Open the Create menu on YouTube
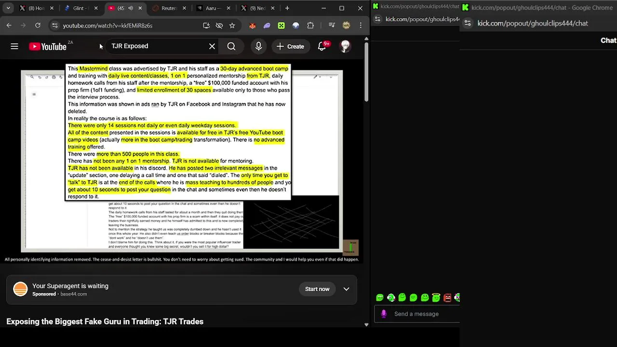617x347 pixels. 291,46
